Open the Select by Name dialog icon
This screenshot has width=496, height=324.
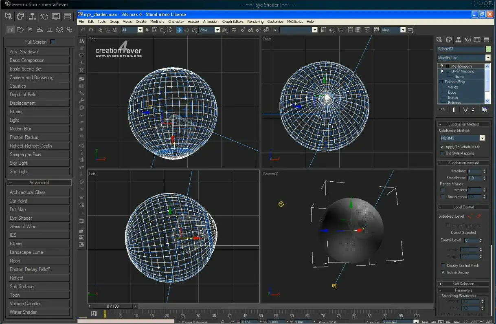154,30
